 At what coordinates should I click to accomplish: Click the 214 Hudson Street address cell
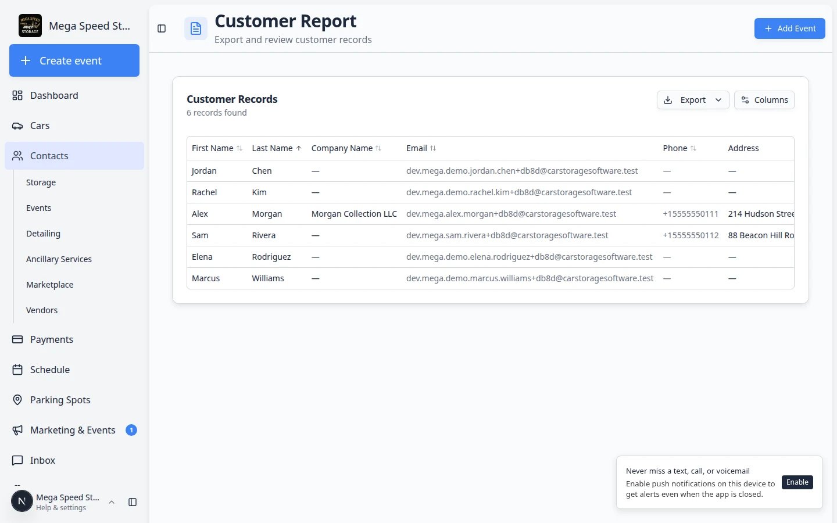(x=761, y=214)
